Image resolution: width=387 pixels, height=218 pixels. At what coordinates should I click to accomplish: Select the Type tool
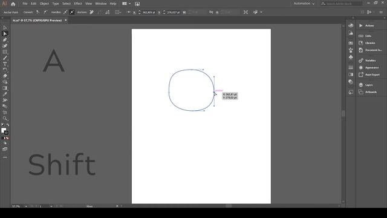coord(5,64)
